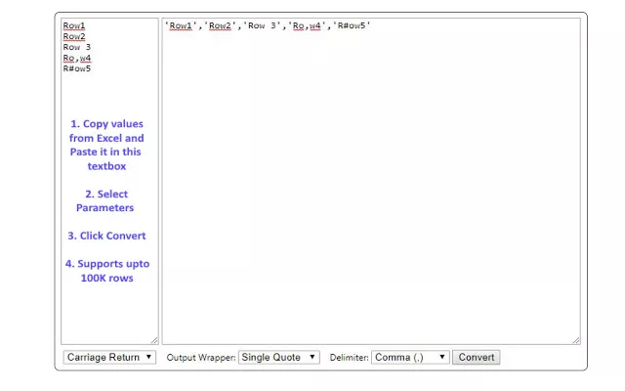
Task: Click the 'Row1' value in output text
Action: tap(181, 25)
